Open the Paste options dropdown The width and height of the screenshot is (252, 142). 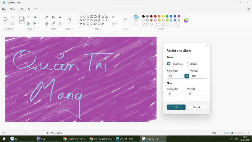[5, 23]
